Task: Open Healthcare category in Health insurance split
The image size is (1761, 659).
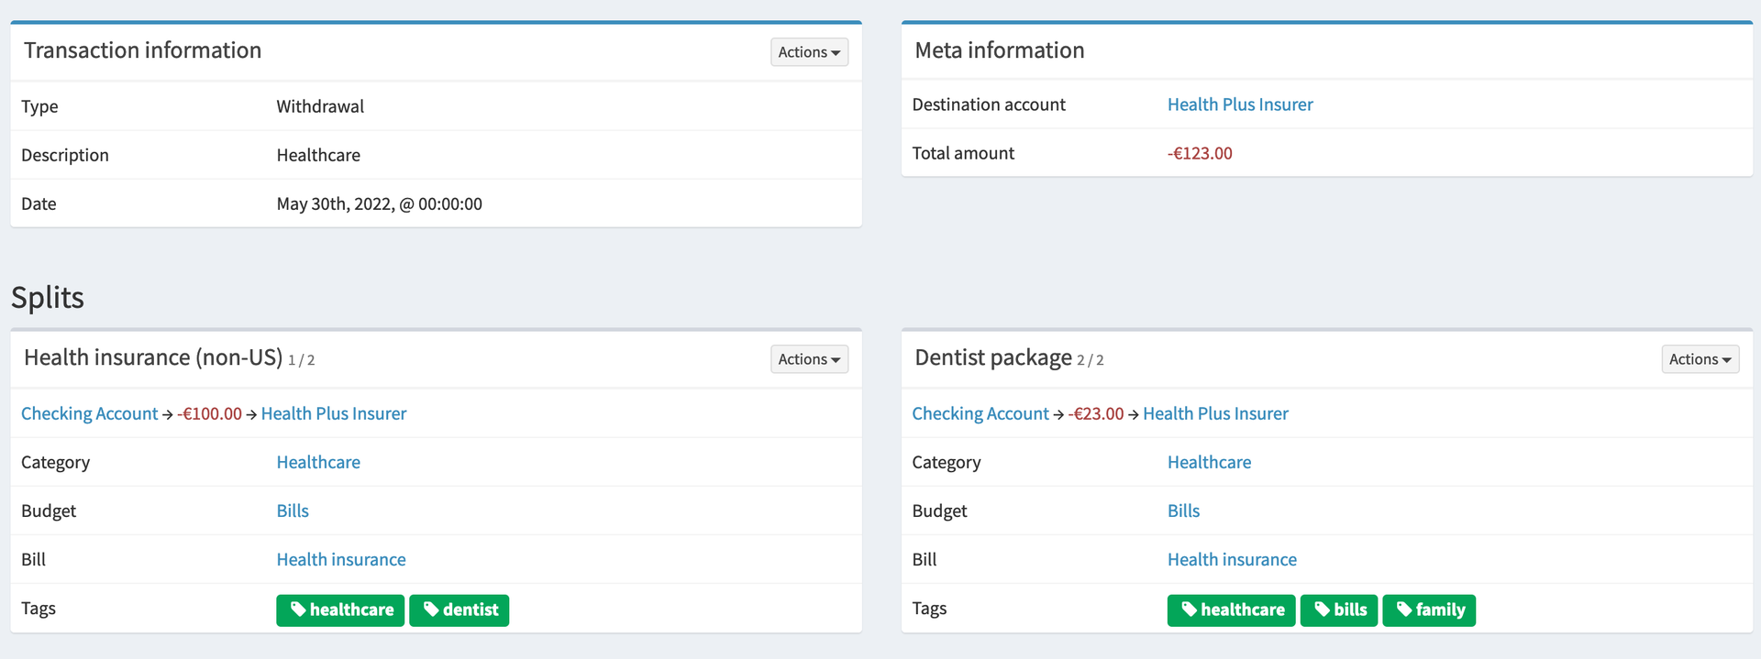Action: pyautogui.click(x=318, y=462)
